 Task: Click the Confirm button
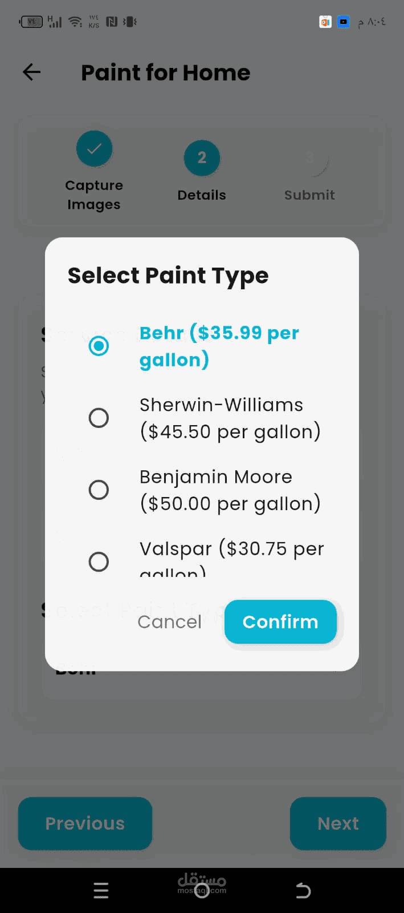pos(280,621)
